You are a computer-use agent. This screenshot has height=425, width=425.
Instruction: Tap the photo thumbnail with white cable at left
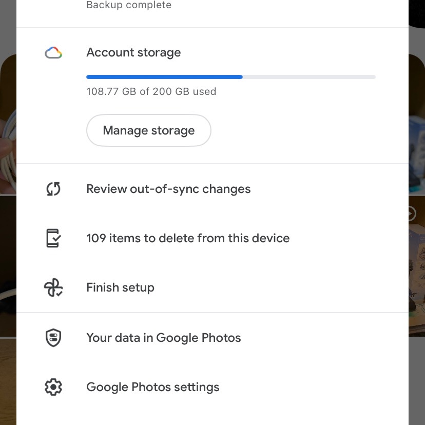8,124
